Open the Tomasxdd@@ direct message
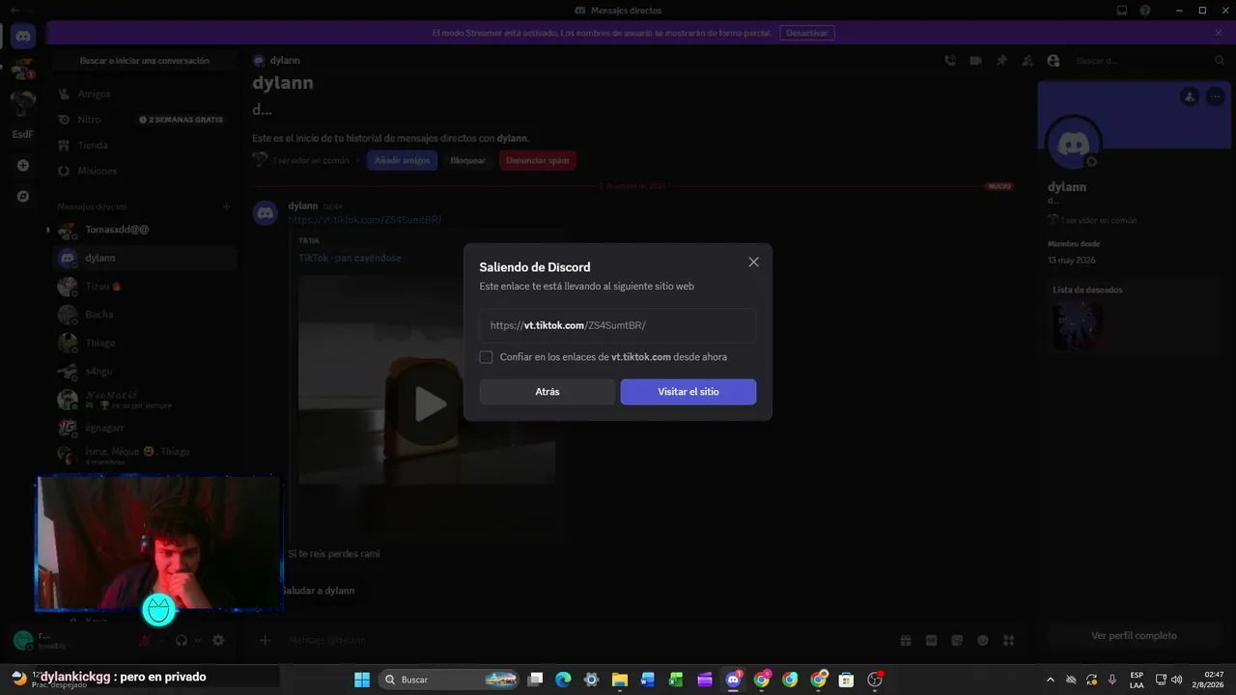 tap(145, 230)
